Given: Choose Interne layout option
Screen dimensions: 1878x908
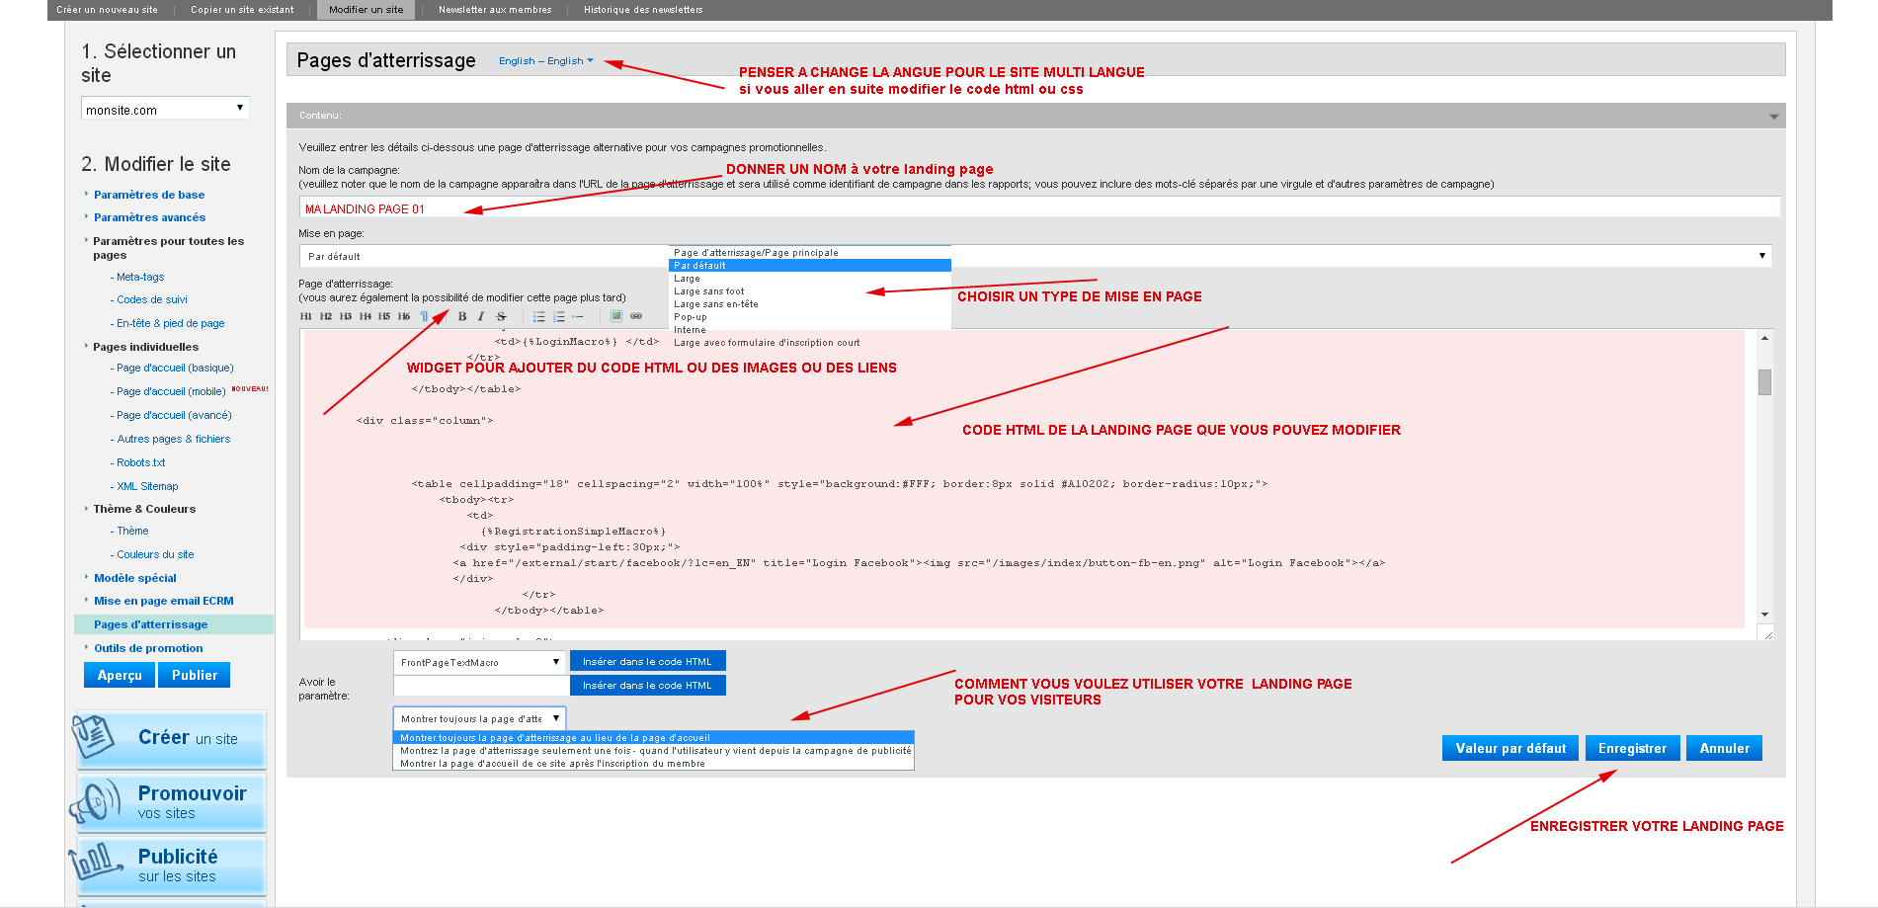Looking at the screenshot, I should click(690, 330).
